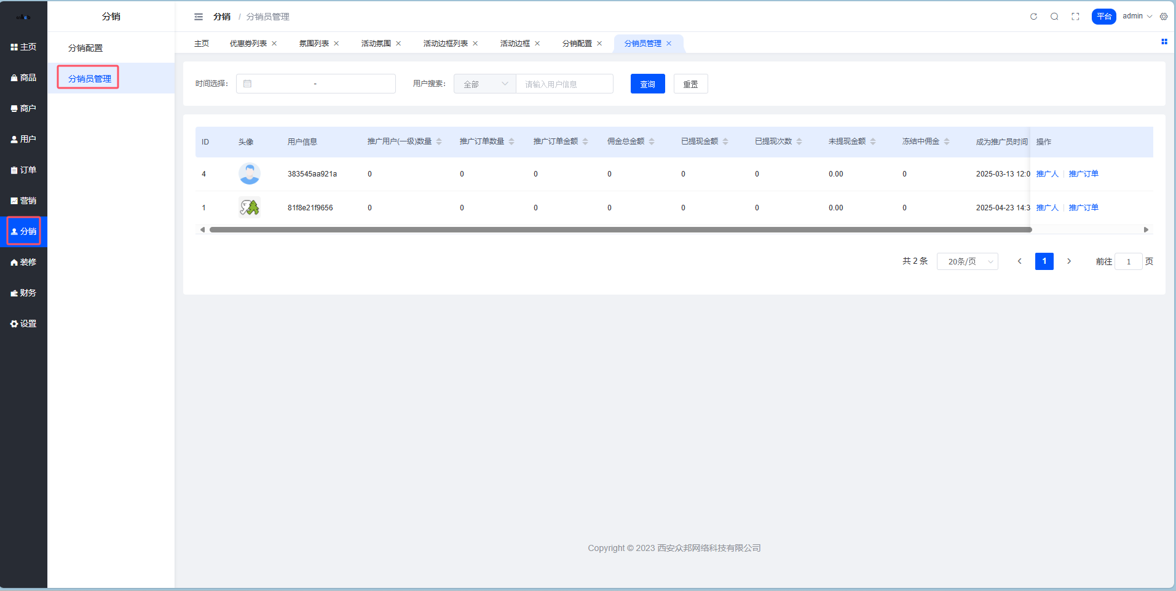1176x591 pixels.
Task: Sort by 冻结中佣金 column arrows
Action: tap(947, 141)
